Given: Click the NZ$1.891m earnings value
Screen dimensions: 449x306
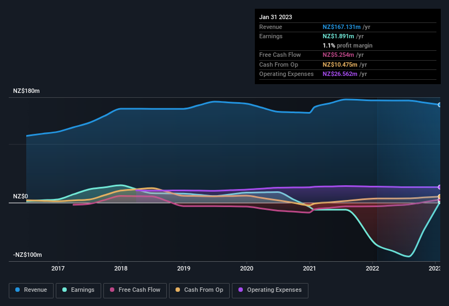Looking at the screenshot, I should point(339,36).
